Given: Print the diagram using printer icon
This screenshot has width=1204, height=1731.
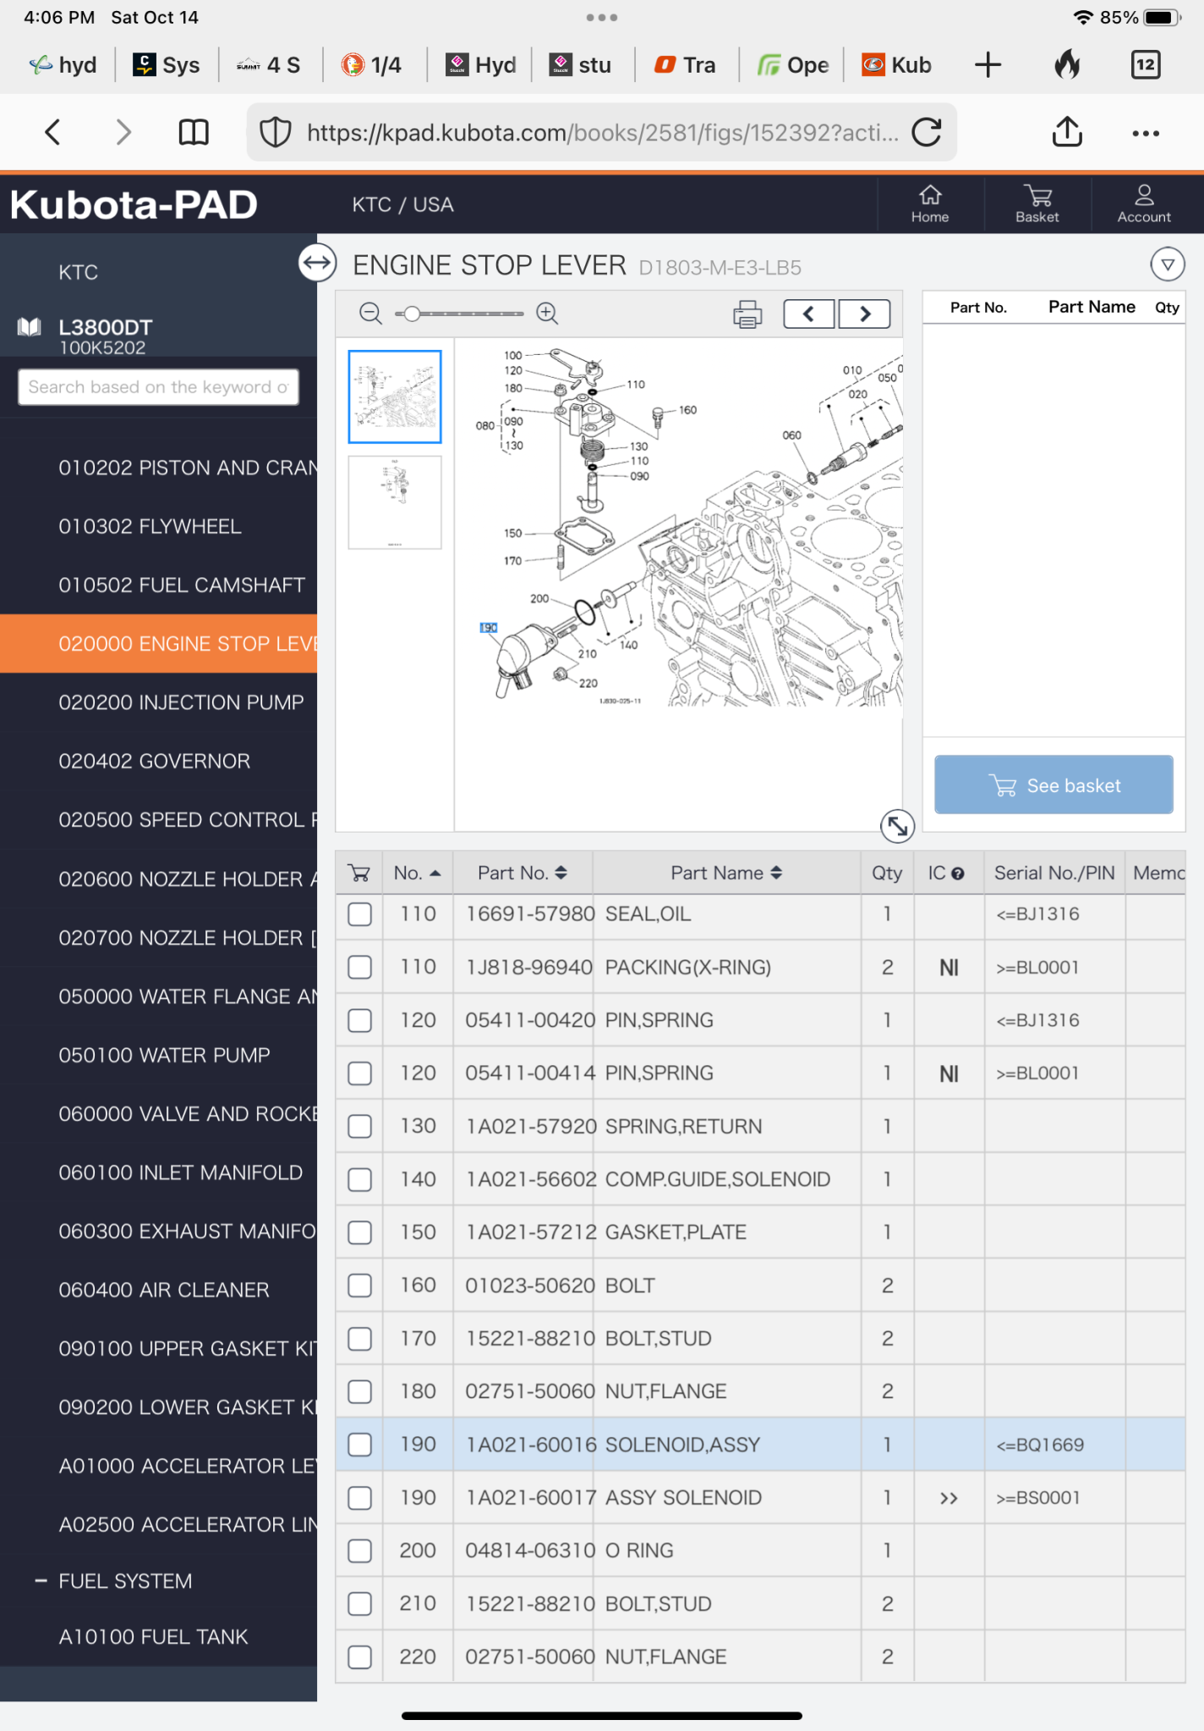Looking at the screenshot, I should click(x=747, y=314).
